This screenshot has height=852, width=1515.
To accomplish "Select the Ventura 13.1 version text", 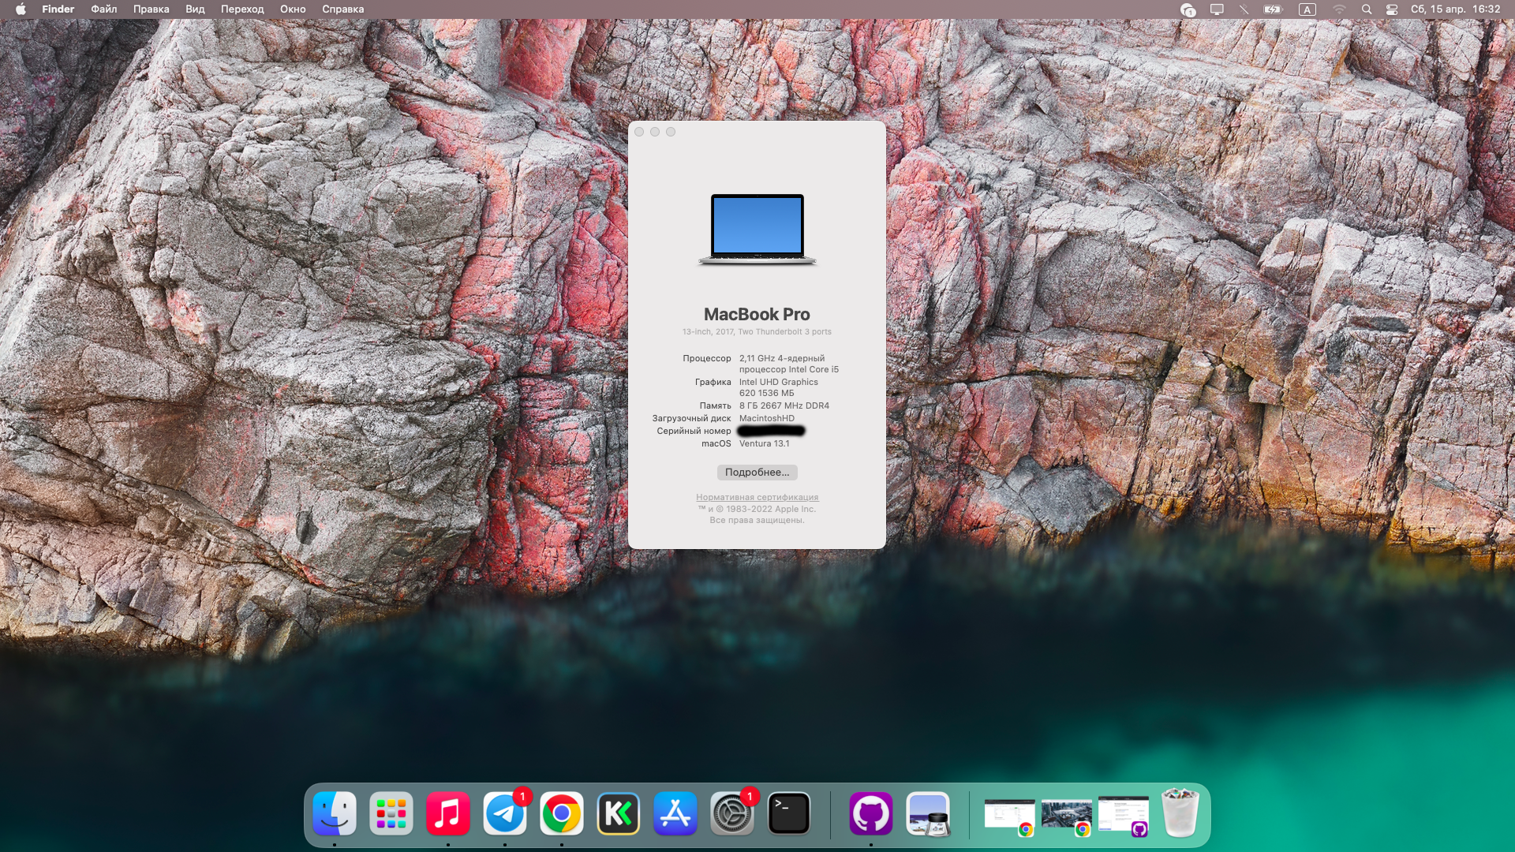I will click(764, 443).
